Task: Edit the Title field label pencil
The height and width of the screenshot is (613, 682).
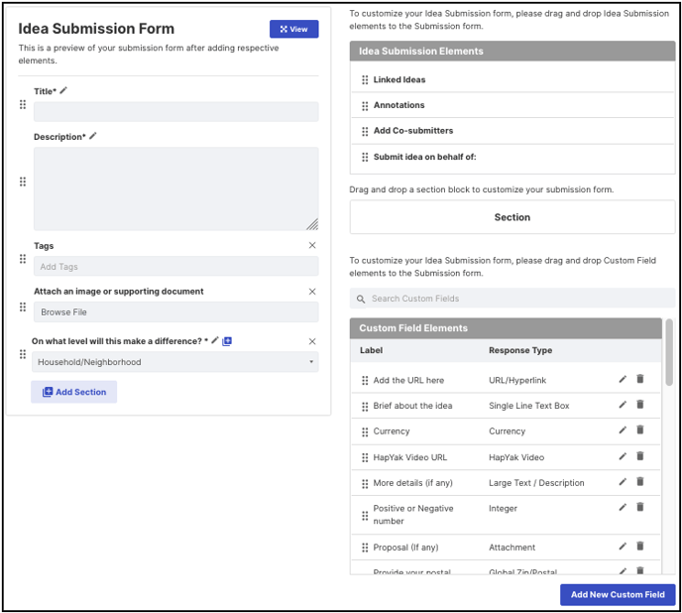Action: point(63,90)
